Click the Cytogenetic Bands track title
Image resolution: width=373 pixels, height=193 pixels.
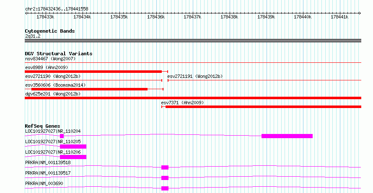(x=50, y=31)
